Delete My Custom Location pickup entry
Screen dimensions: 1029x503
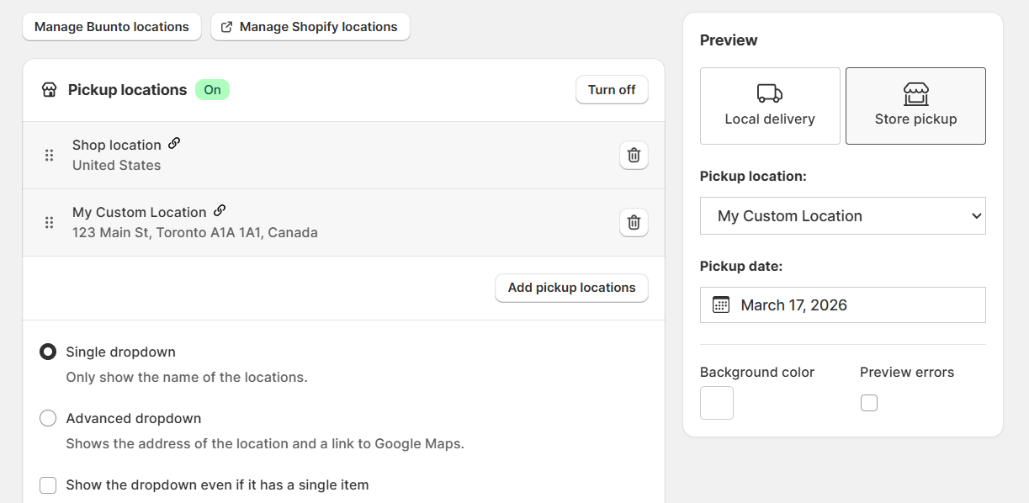(x=634, y=223)
